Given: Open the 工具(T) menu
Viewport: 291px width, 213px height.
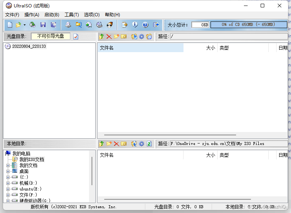Looking at the screenshot, I should coord(72,15).
